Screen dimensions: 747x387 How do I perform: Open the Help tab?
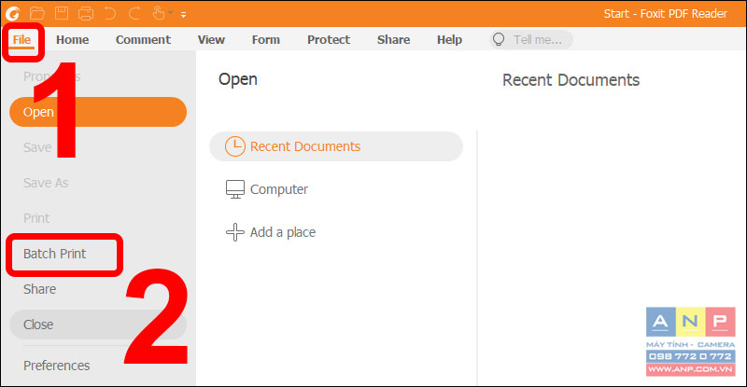point(449,40)
